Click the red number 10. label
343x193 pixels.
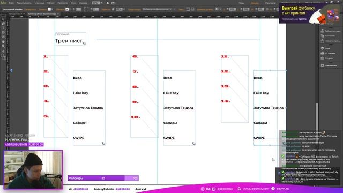pyautogui.click(x=136, y=117)
